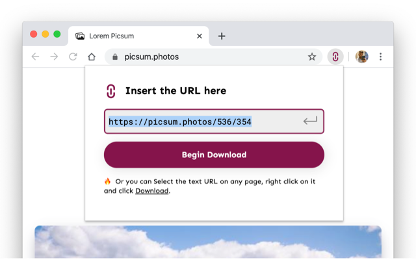Bookmark this page with the star icon
This screenshot has height=260, width=416.
[x=312, y=57]
